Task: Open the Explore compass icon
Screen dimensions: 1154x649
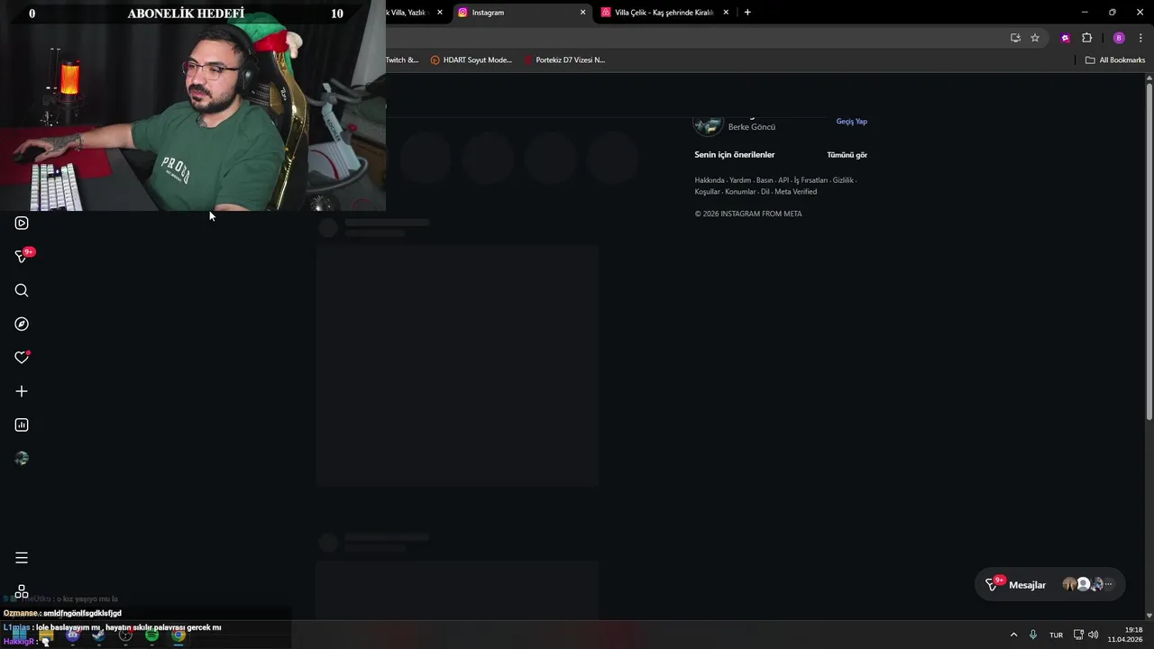Action: (x=22, y=324)
